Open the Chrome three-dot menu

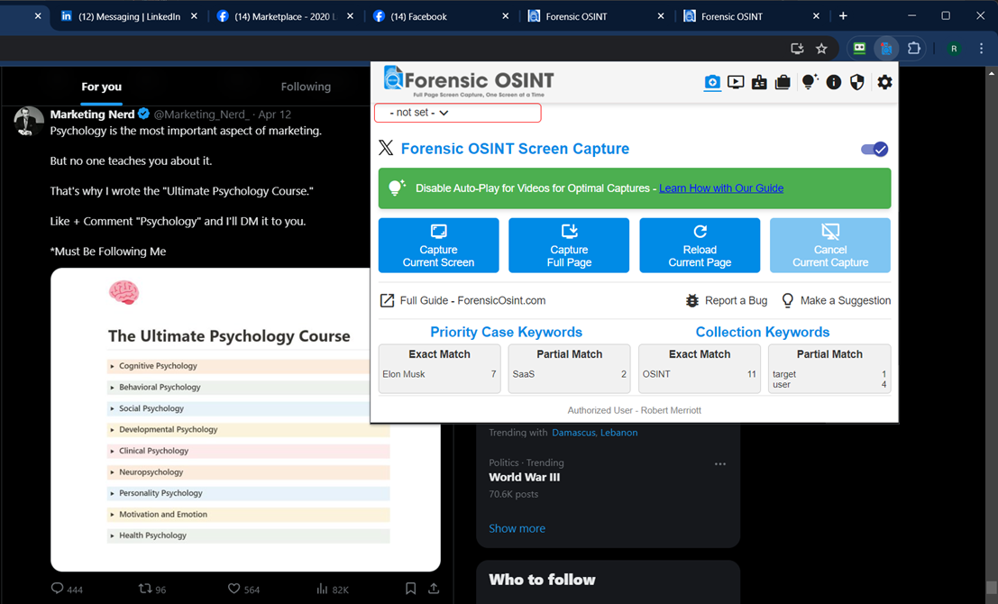pos(982,49)
